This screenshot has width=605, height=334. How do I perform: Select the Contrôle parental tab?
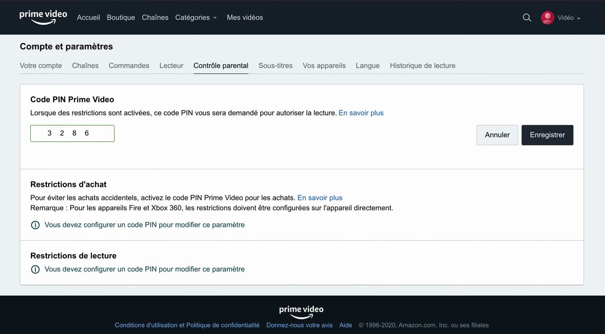pos(221,65)
